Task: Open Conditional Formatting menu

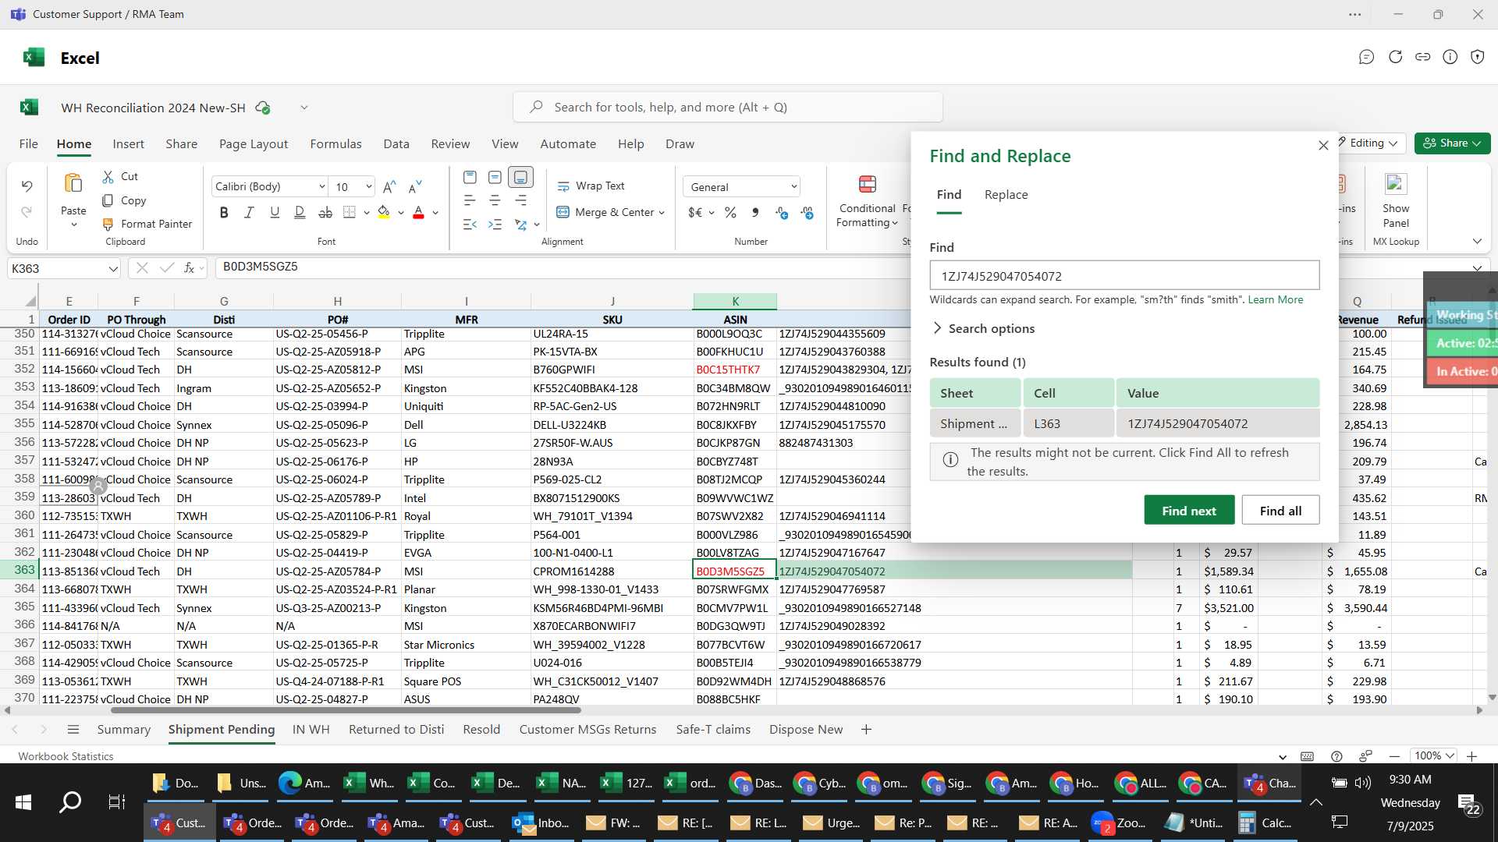Action: (x=867, y=202)
